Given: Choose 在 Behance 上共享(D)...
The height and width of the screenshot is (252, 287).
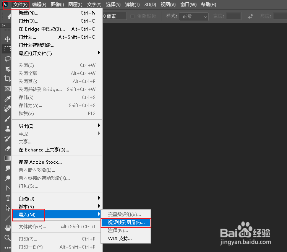Looking at the screenshot, I should click(x=57, y=150).
